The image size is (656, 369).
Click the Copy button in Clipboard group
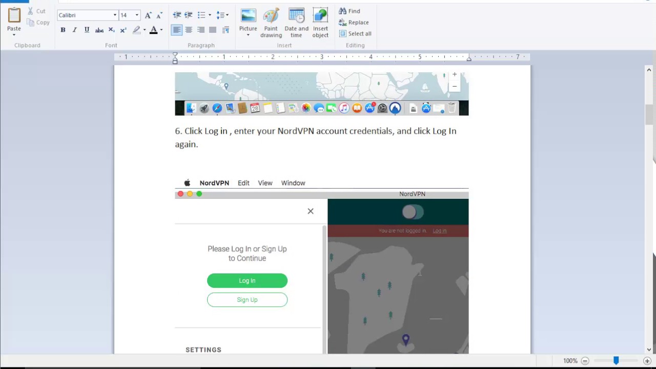[38, 23]
